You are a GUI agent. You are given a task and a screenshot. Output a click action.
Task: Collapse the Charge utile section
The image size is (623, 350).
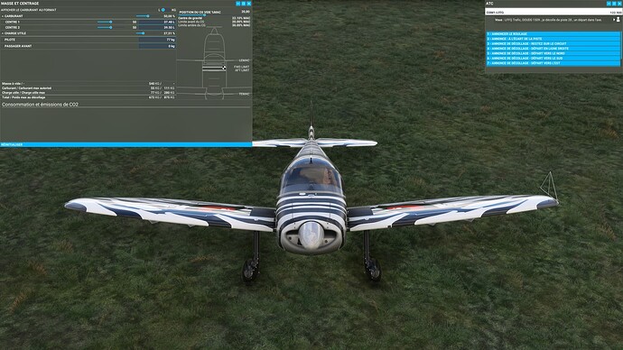[3, 33]
